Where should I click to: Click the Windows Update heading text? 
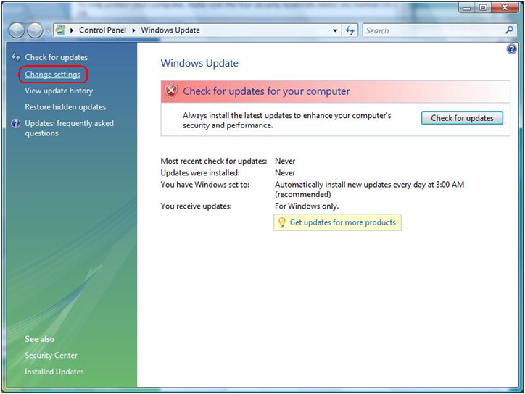(x=199, y=63)
